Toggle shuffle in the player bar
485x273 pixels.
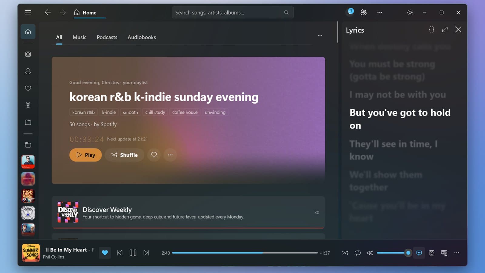tap(345, 253)
